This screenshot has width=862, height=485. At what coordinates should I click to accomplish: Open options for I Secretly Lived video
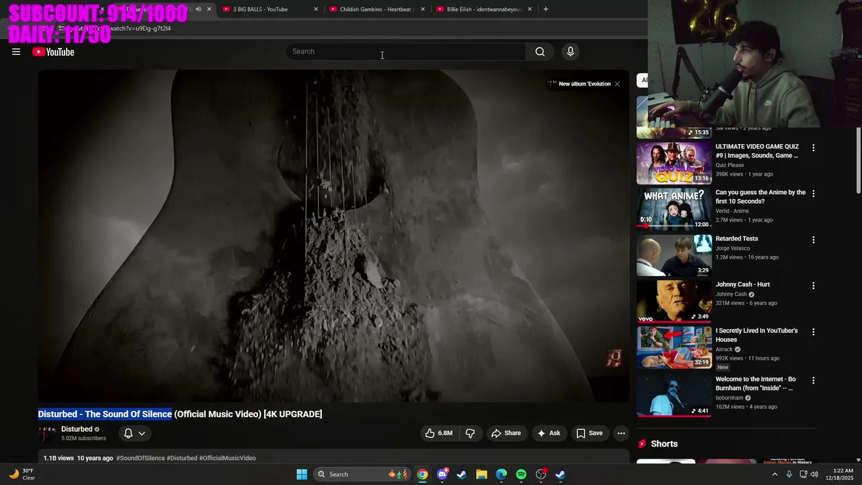point(813,332)
